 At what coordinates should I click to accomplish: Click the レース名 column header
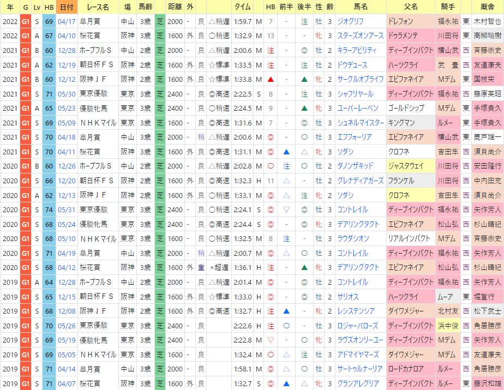point(98,7)
